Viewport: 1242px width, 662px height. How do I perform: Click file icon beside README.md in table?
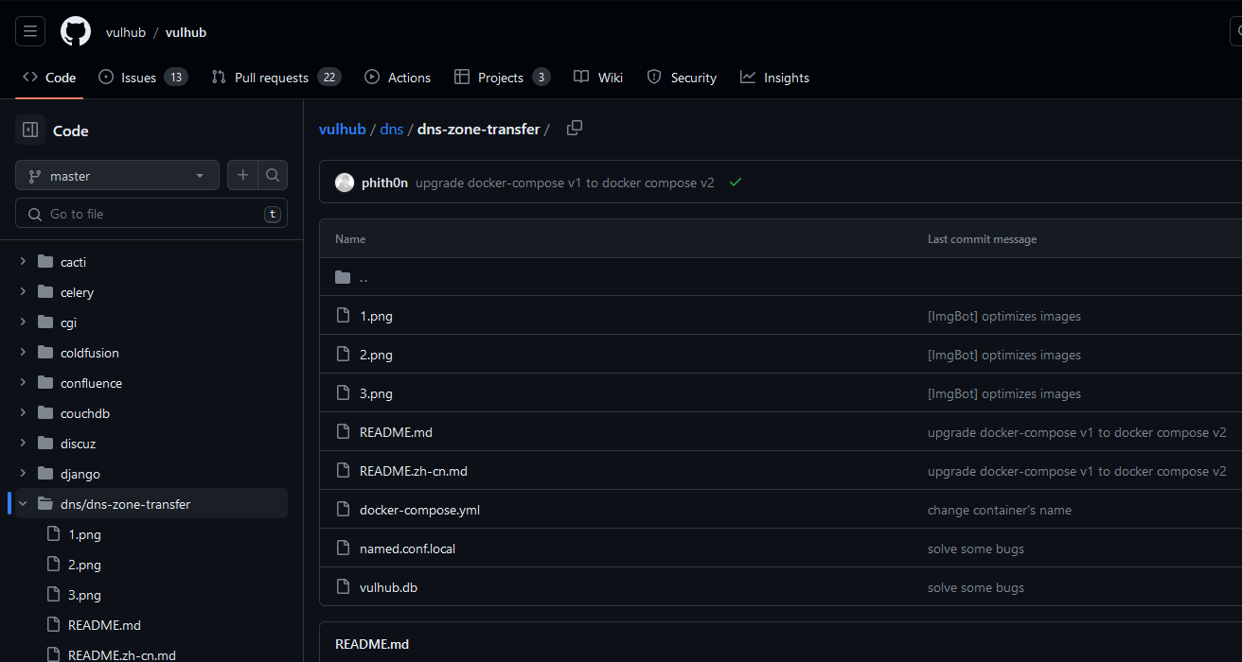coord(343,432)
